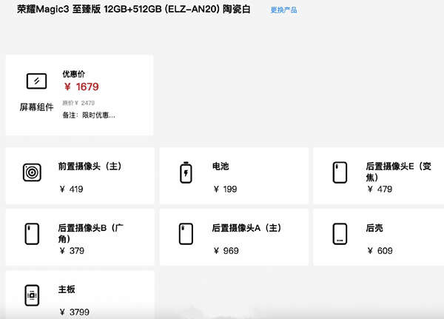Image resolution: width=444 pixels, height=319 pixels.
Task: Click the battery price ¥ 199
Action: click(226, 189)
